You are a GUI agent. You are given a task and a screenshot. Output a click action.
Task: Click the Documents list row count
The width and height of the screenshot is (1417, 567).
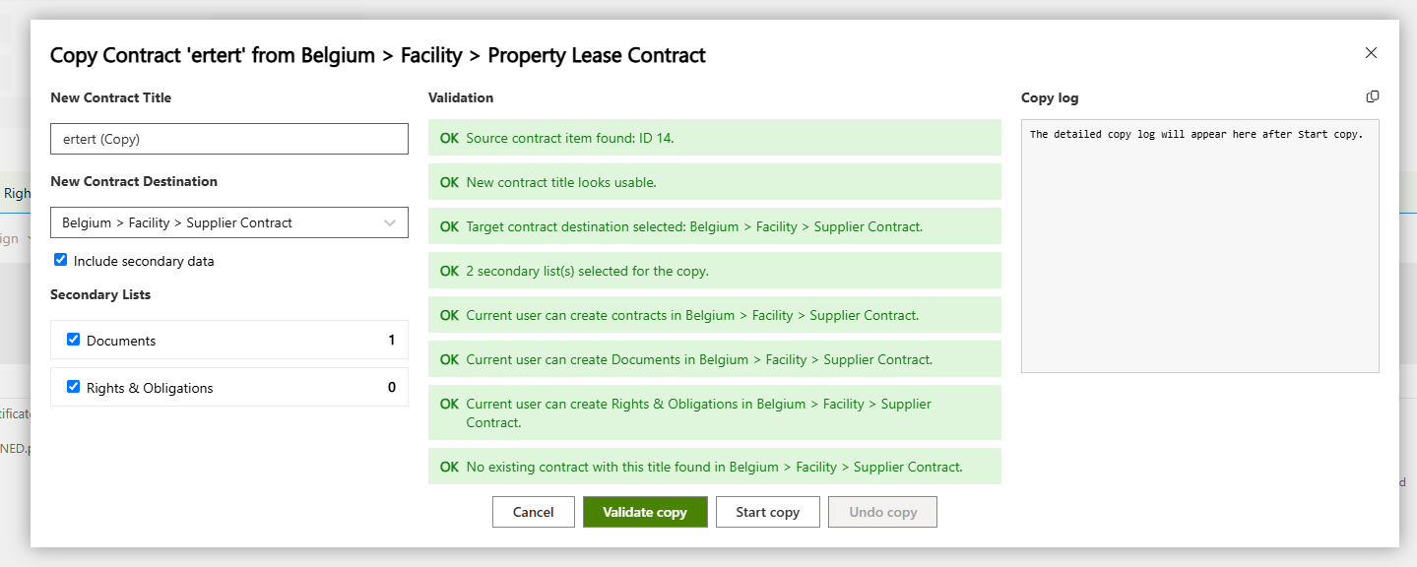(x=392, y=340)
